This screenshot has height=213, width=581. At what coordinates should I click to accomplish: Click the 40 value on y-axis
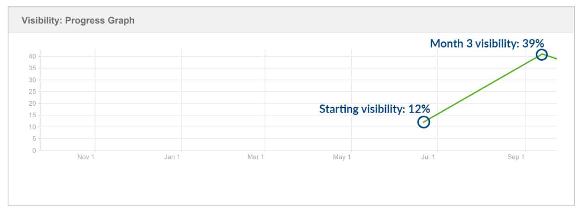click(x=33, y=56)
